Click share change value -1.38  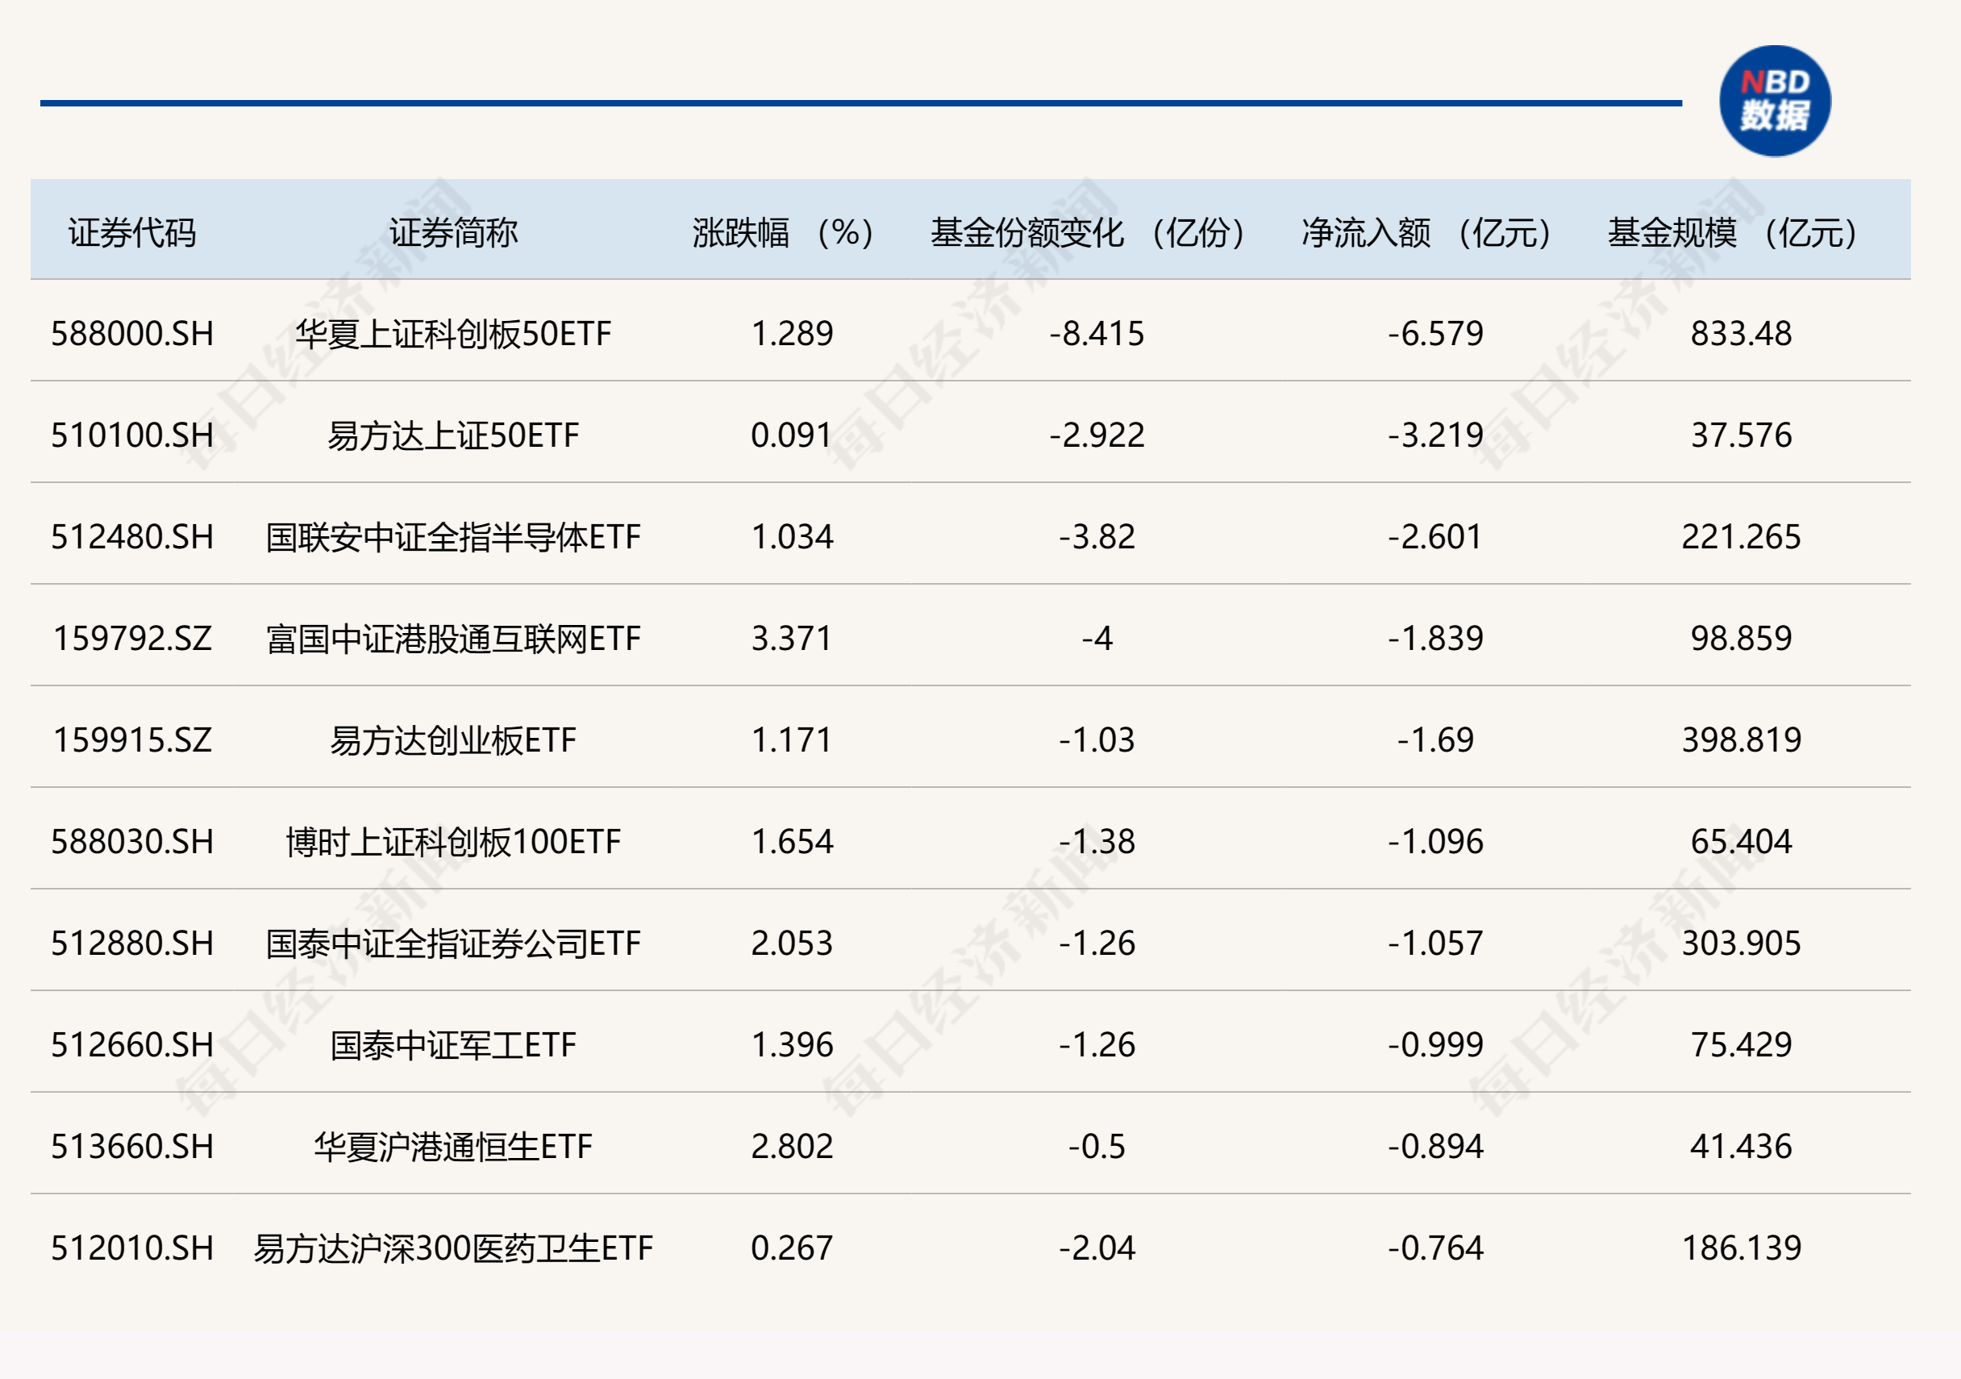[x=1097, y=842]
